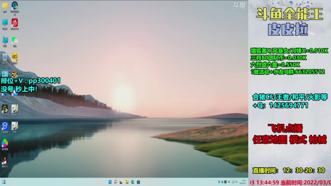Screen dimensions: 331x186
Task: Click the widgets icon on taskbar's left end
Action: coord(4,182)
